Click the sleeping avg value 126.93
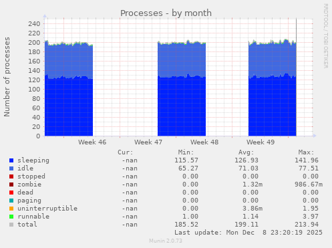This screenshot has width=332, height=248. click(x=246, y=160)
